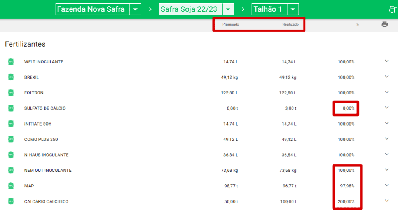Image resolution: width=398 pixels, height=213 pixels.
Task: Click the CALCÁRIO CALCITICO fertilizer icon
Action: [x=11, y=201]
